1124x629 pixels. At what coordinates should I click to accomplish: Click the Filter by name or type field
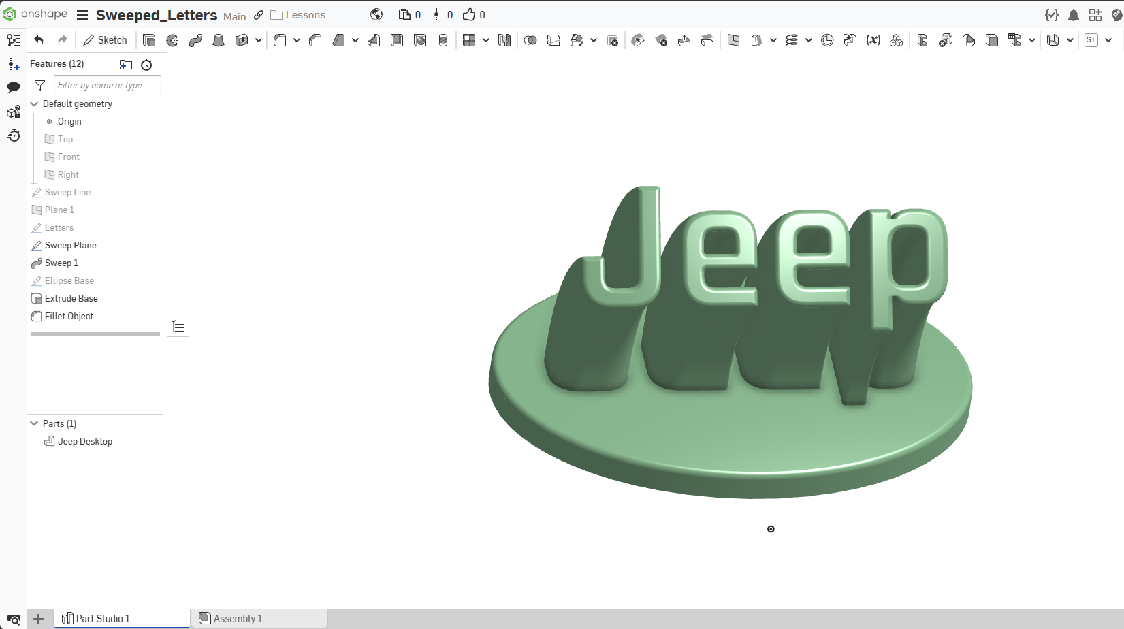(x=108, y=85)
